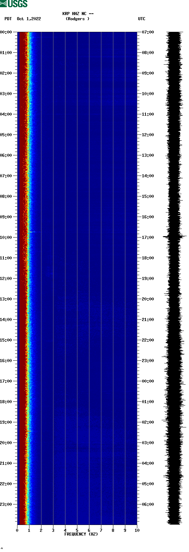Click the 00:00 PDT time label

coord(6,32)
